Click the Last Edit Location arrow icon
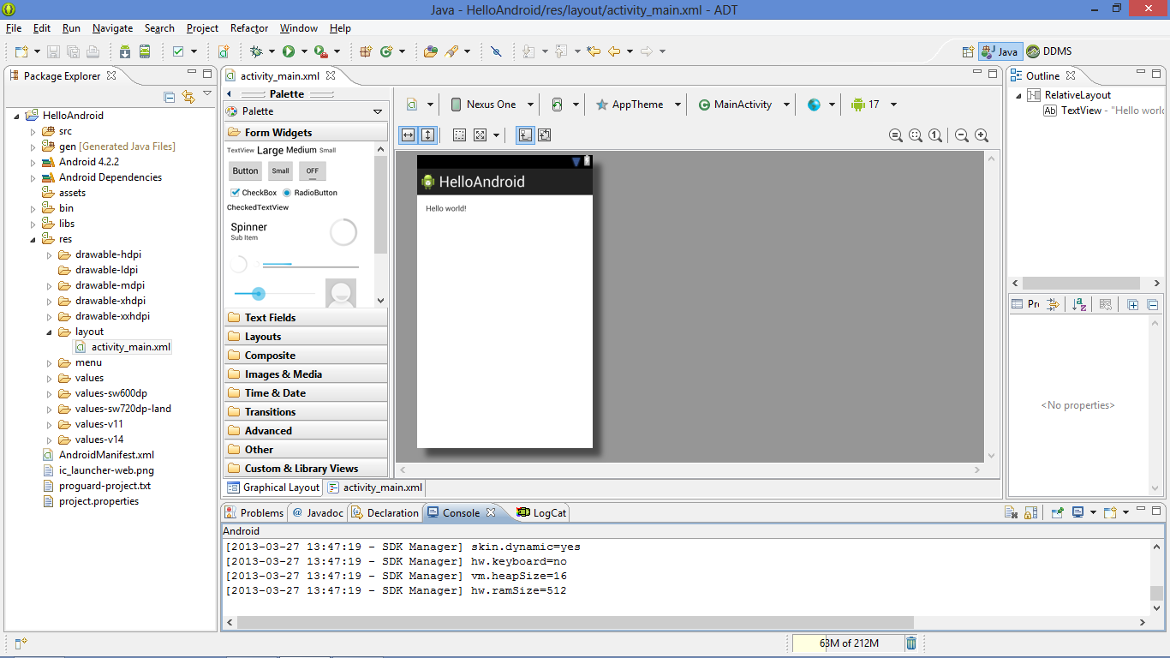Viewport: 1170px width, 658px height. [594, 51]
